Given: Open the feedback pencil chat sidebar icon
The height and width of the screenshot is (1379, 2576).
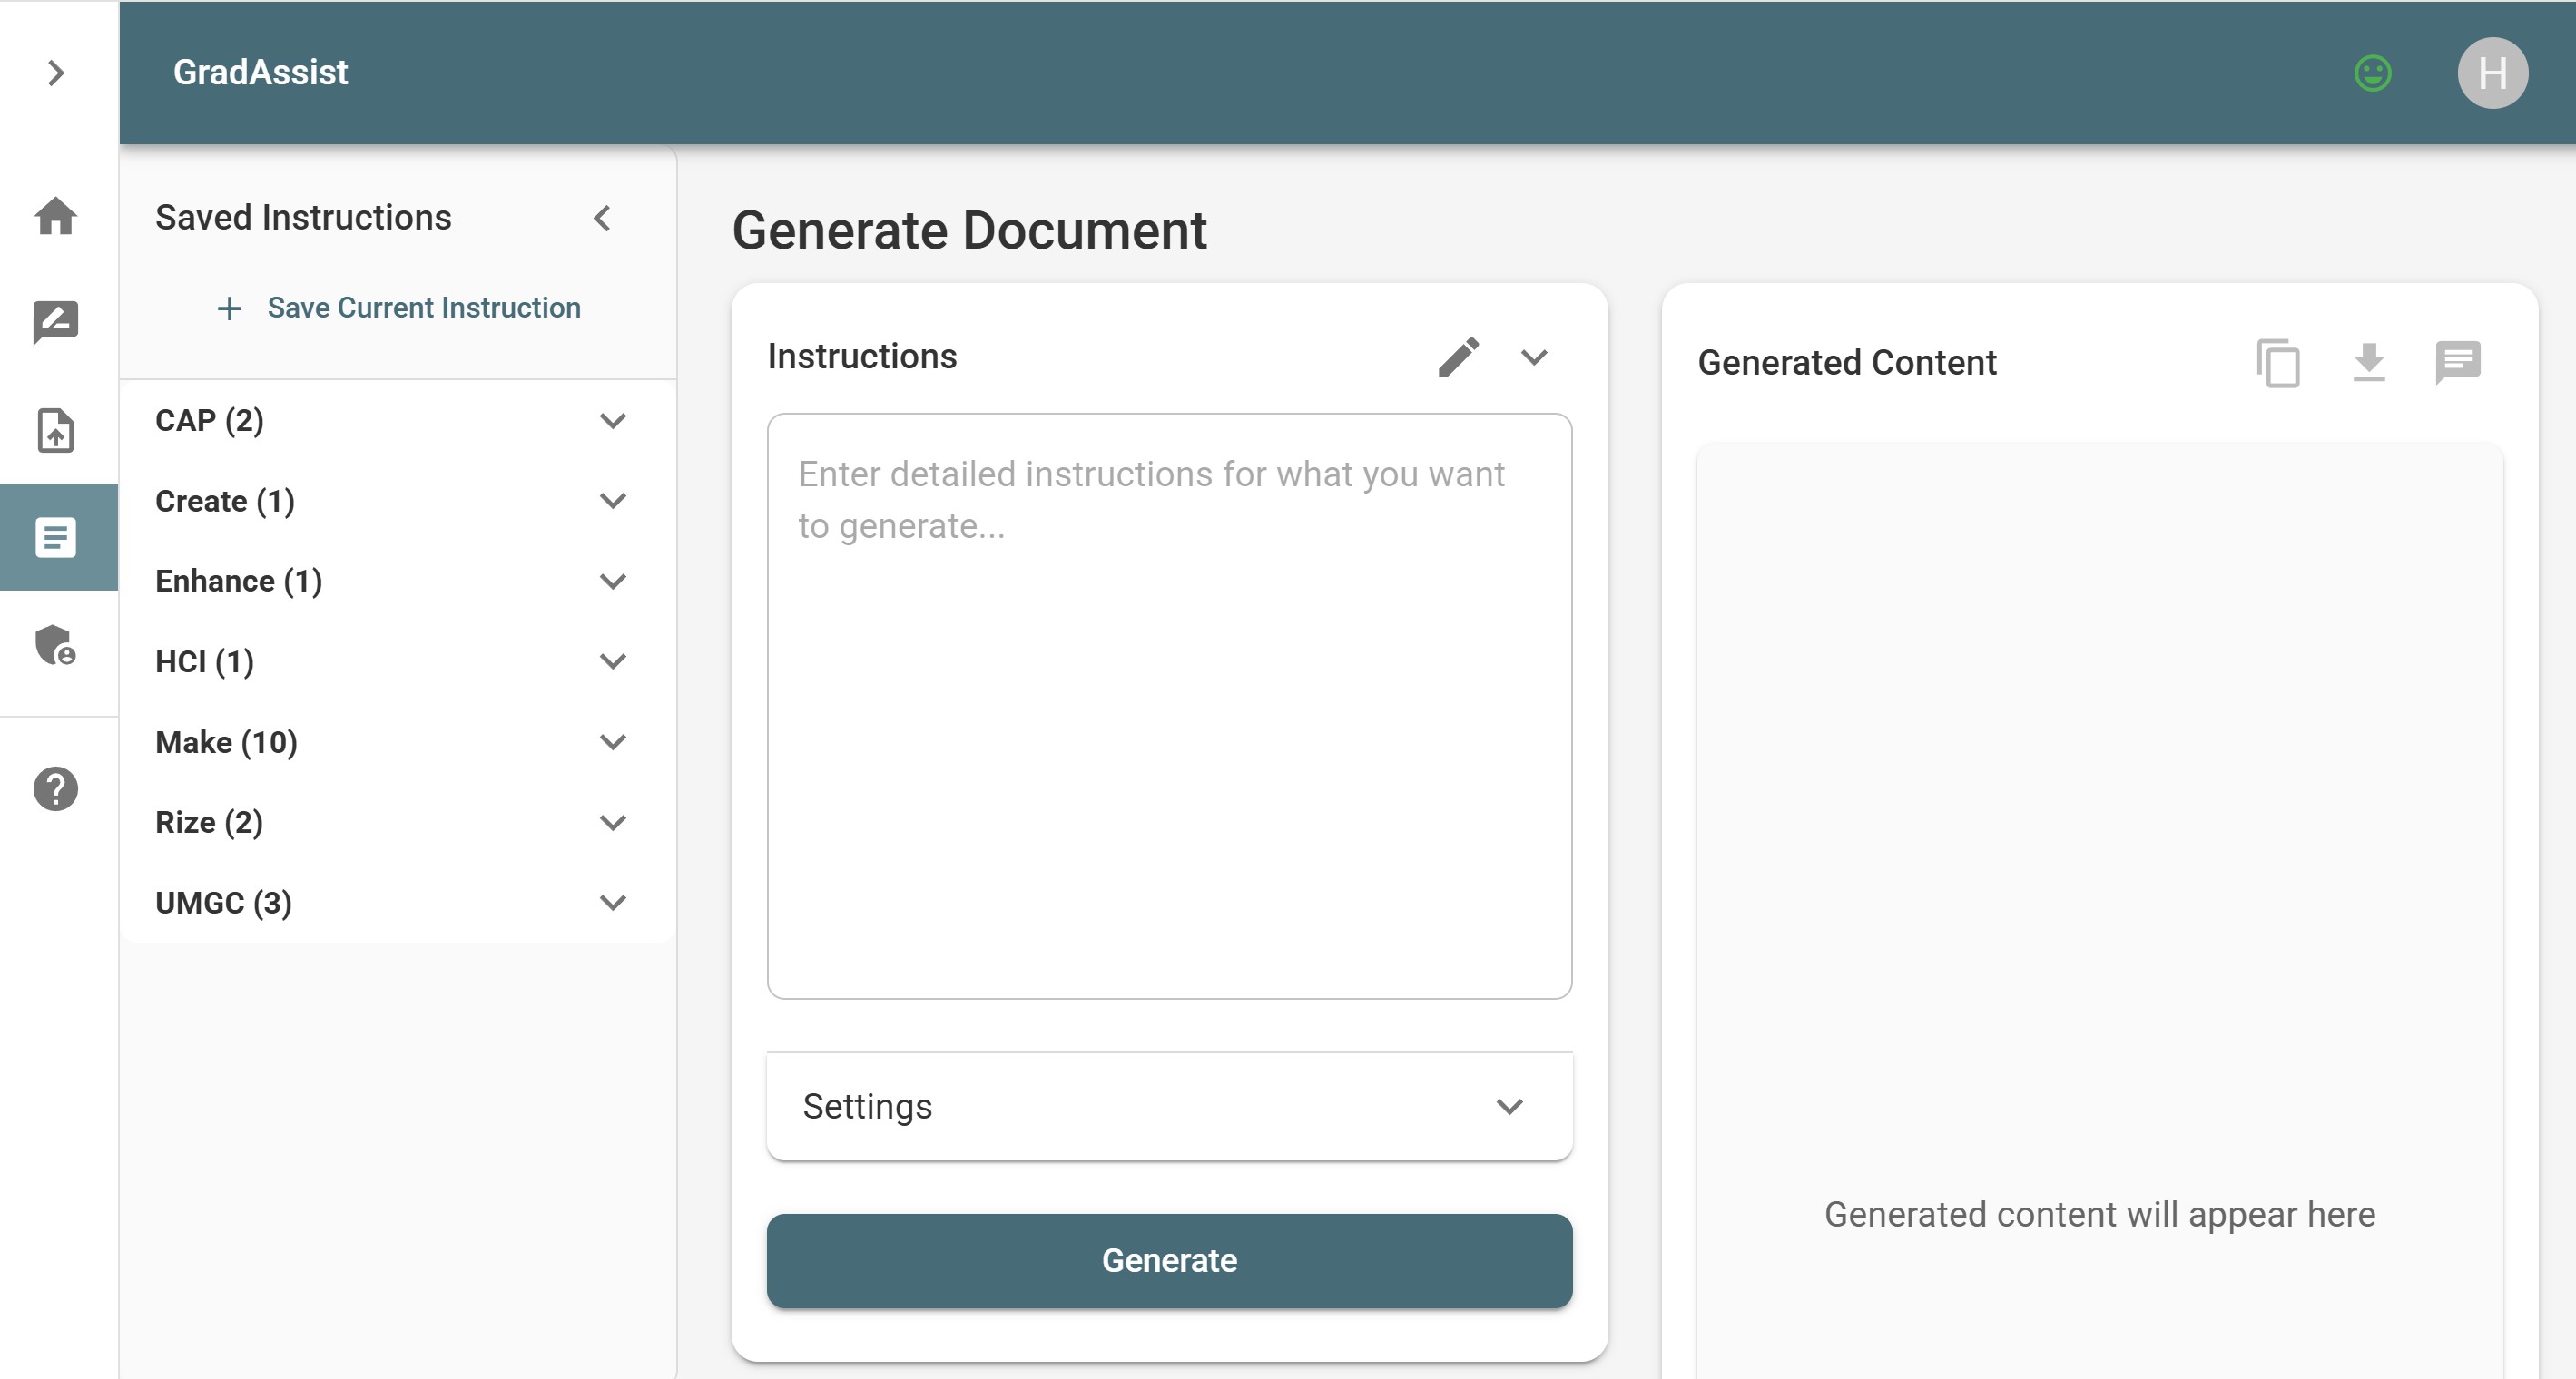Looking at the screenshot, I should pyautogui.click(x=56, y=322).
